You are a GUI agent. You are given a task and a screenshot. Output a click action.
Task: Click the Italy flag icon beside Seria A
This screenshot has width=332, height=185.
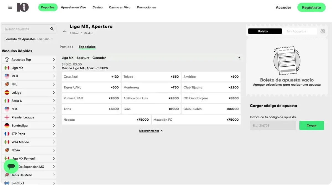[x=7, y=101]
